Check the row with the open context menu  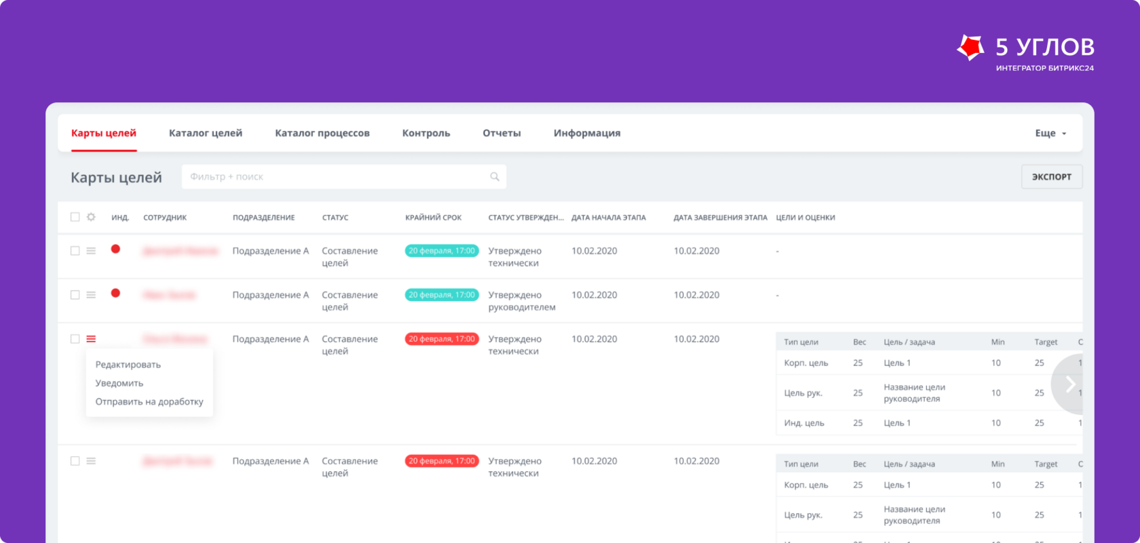[x=75, y=339]
